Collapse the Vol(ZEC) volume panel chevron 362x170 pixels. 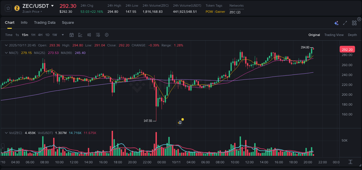tap(6, 133)
